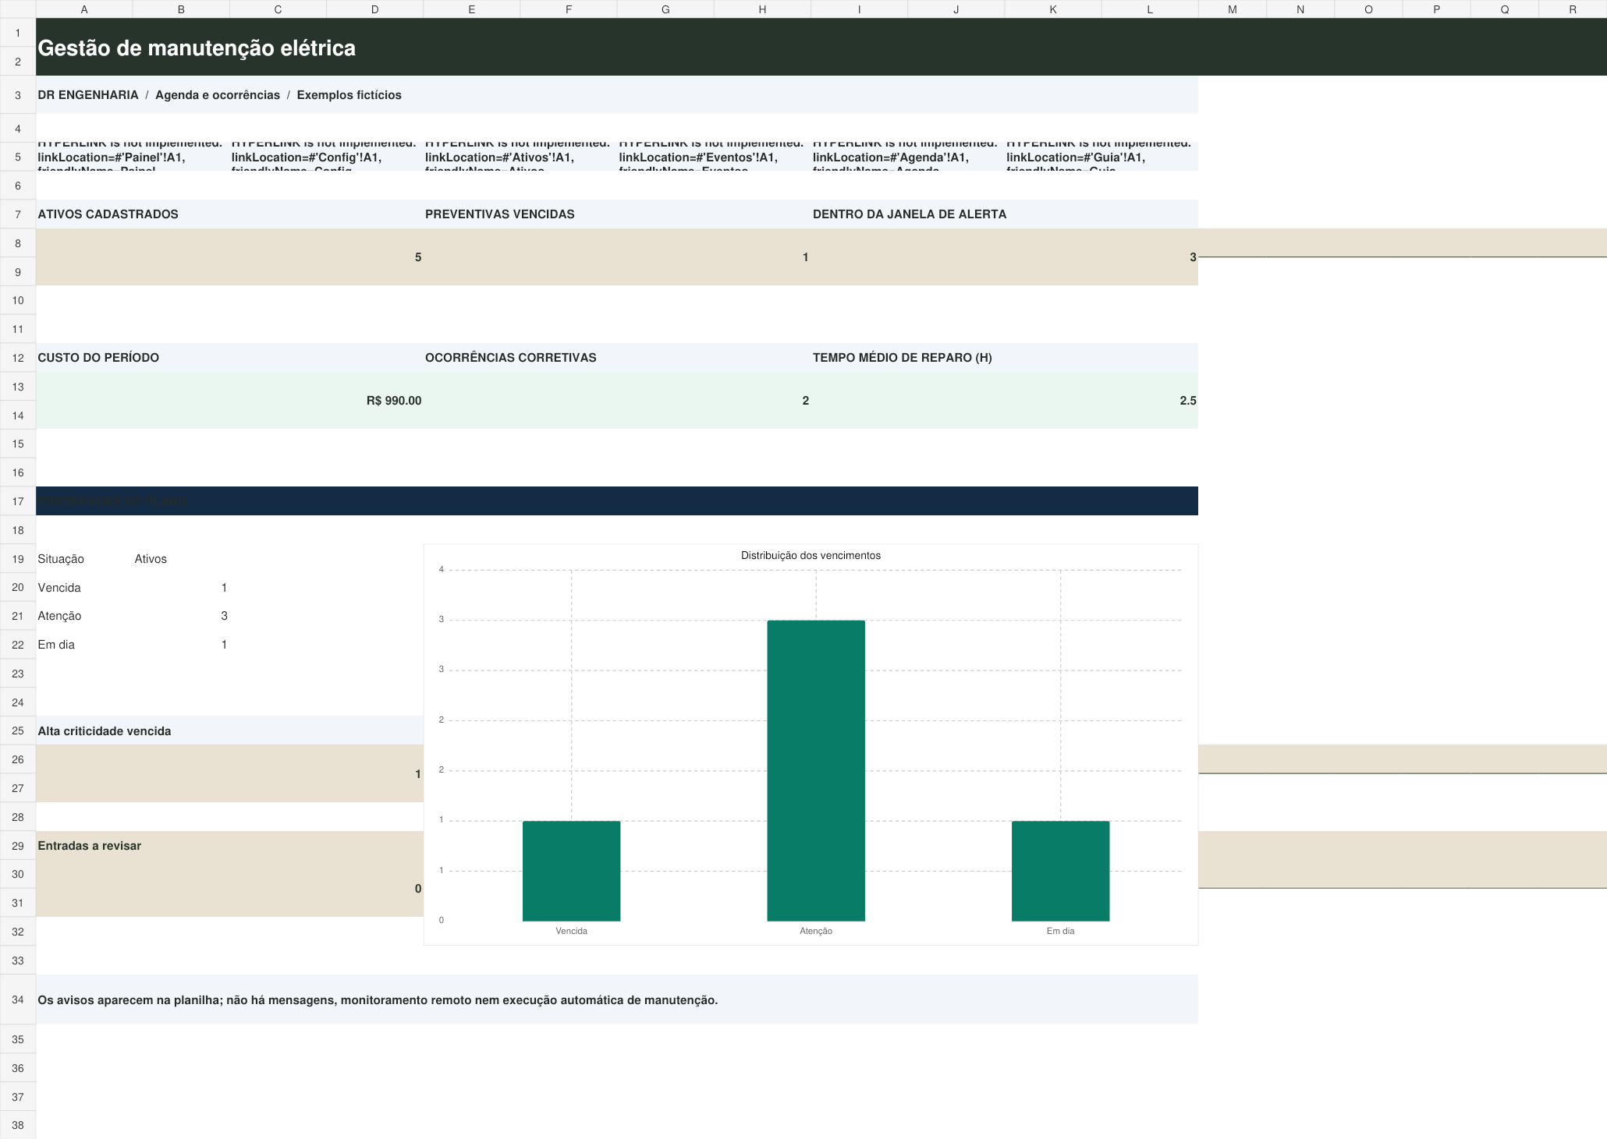The height and width of the screenshot is (1139, 1607).
Task: Click the chart title Distribuição dos vencimentos
Action: pos(811,556)
